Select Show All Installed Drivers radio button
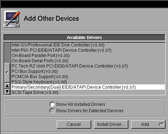 [52, 104]
